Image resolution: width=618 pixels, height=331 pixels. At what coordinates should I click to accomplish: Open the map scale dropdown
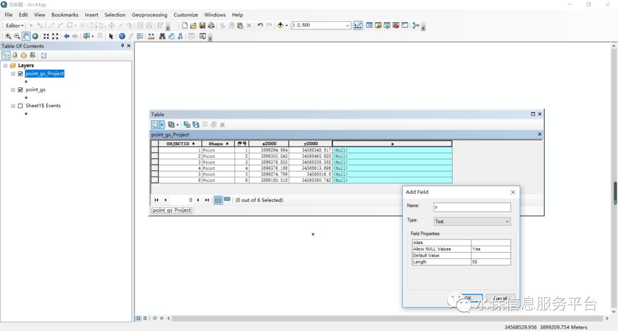[347, 25]
